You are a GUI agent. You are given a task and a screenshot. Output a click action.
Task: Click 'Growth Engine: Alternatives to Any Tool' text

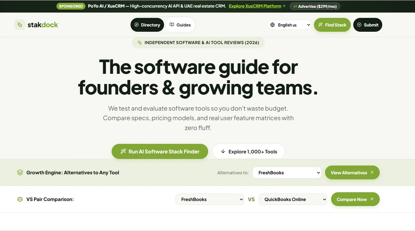pos(73,173)
